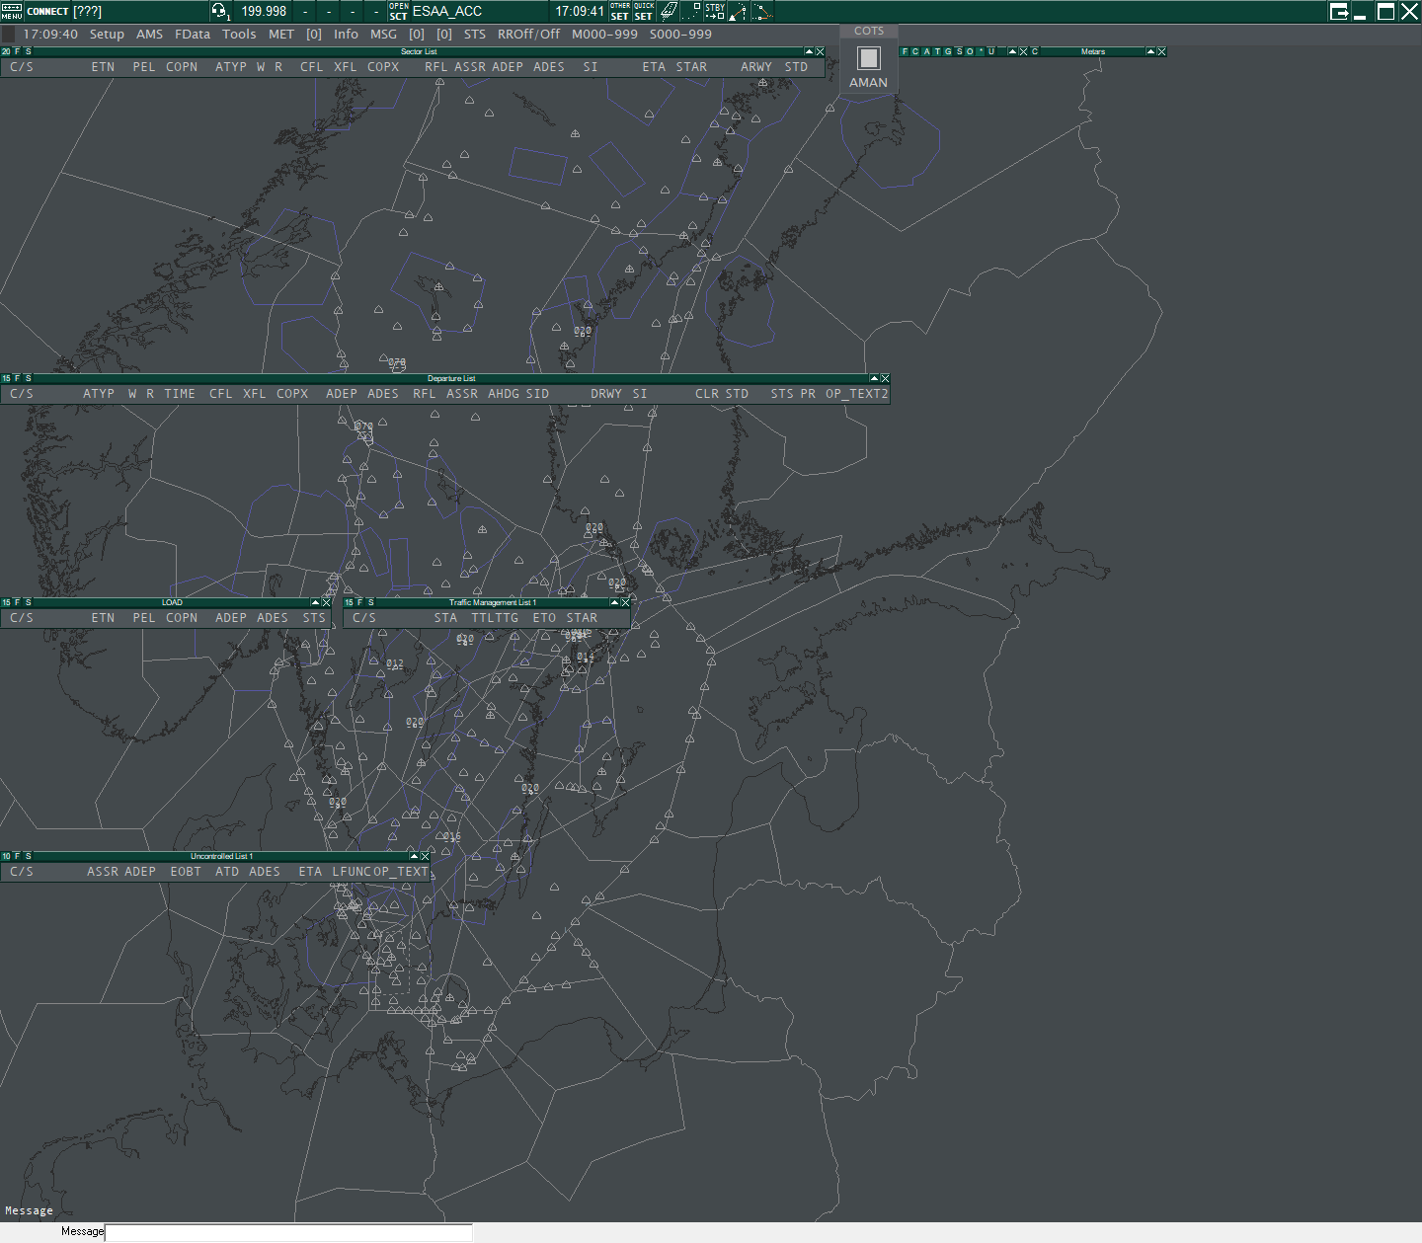Click the S000-999 altitude filter

pyautogui.click(x=680, y=34)
